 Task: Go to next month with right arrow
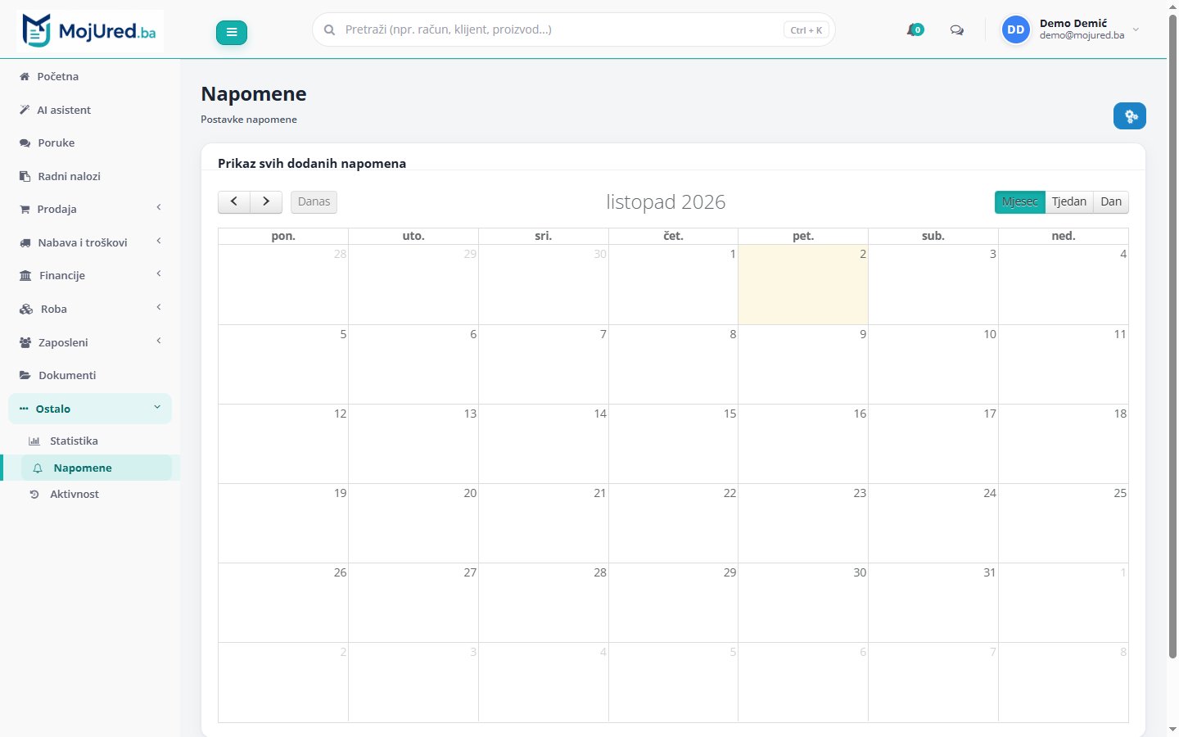pos(266,201)
